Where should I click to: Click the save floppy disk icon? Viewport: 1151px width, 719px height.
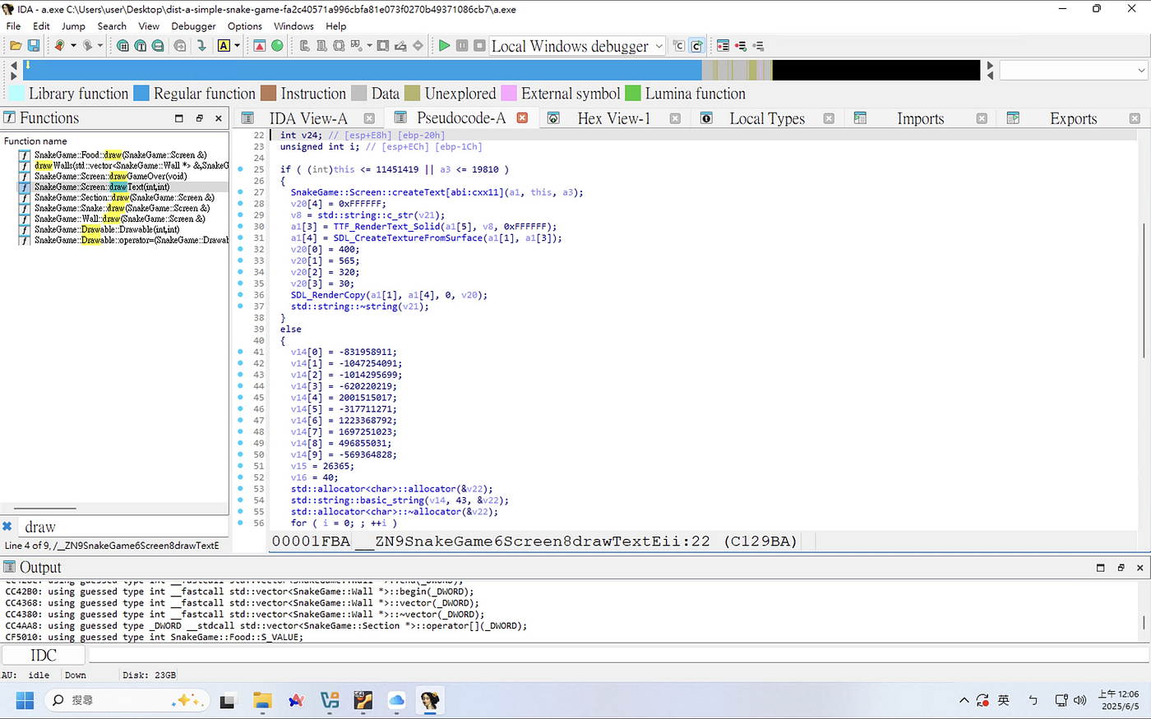click(x=34, y=46)
